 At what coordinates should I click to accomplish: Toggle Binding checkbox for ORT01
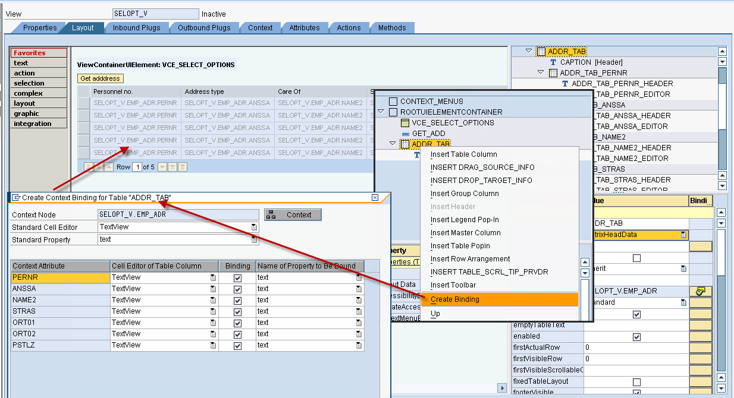coord(238,323)
